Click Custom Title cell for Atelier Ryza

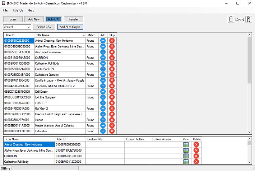pyautogui.click(x=105, y=150)
